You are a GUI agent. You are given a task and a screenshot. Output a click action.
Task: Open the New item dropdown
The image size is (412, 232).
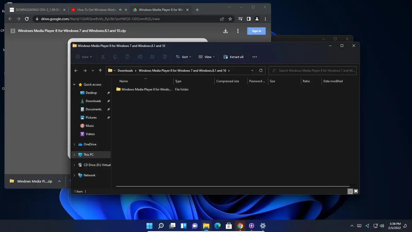84,57
